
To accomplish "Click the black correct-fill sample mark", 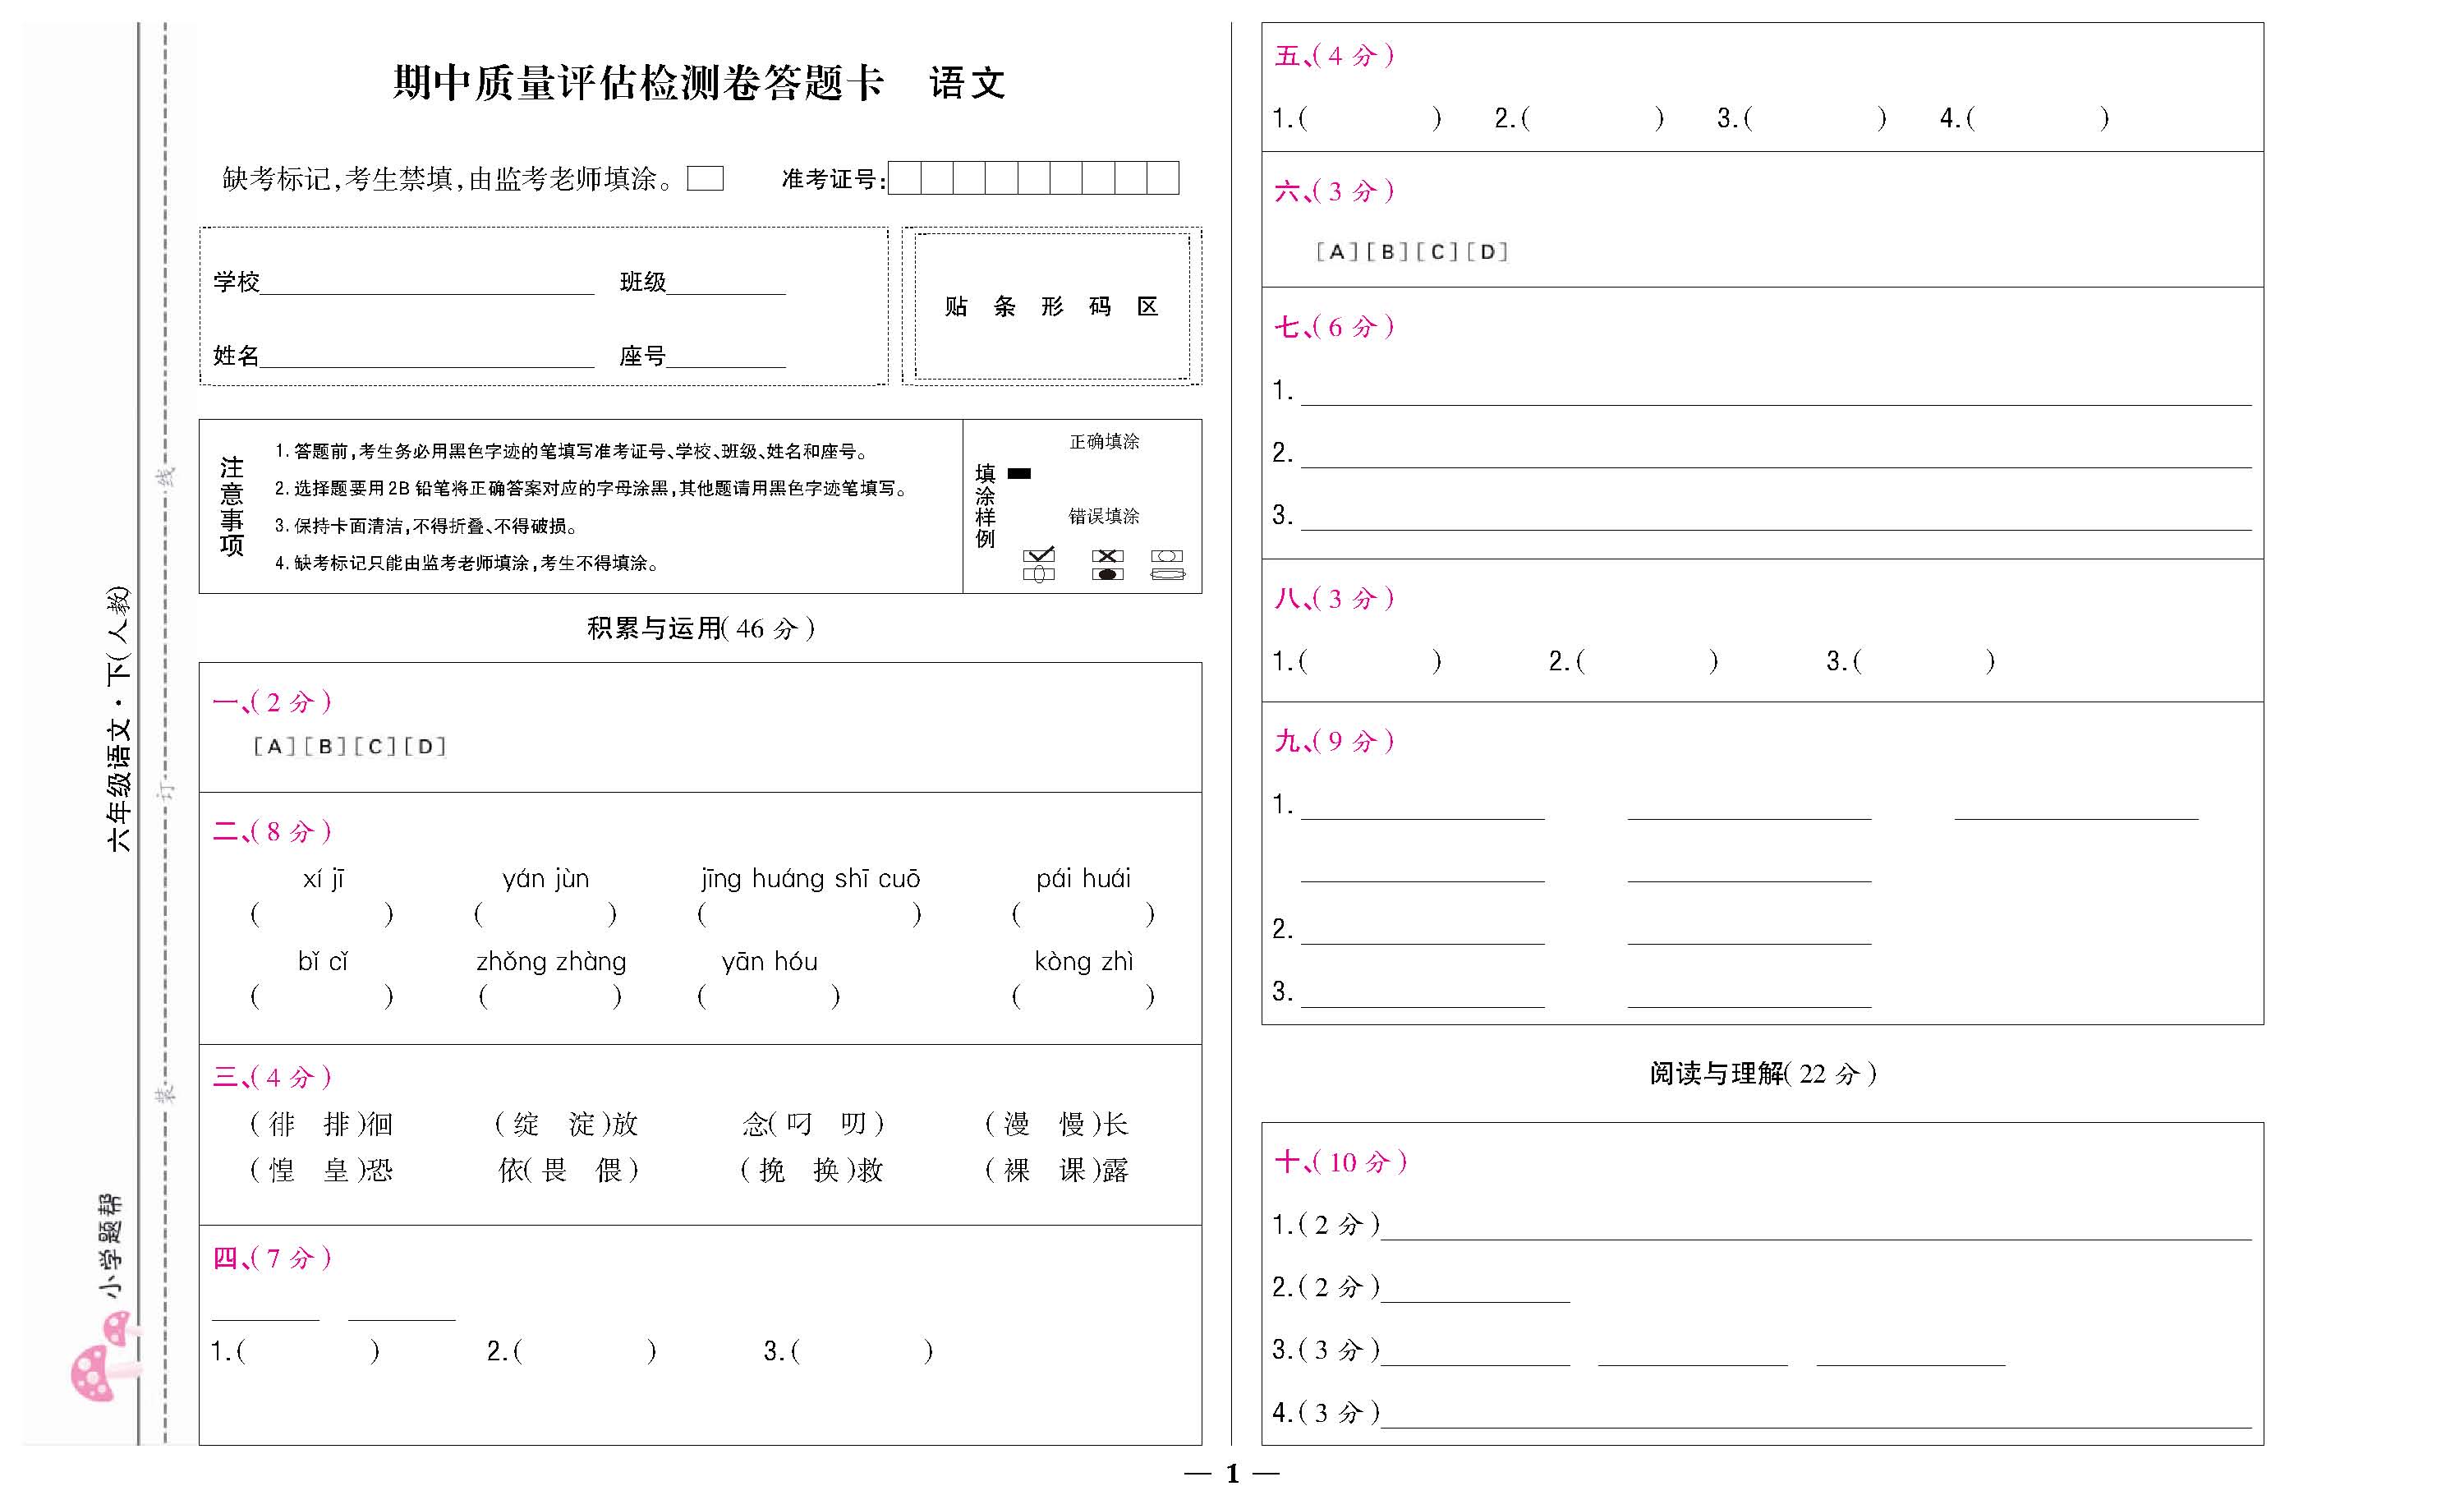I will click(1019, 474).
